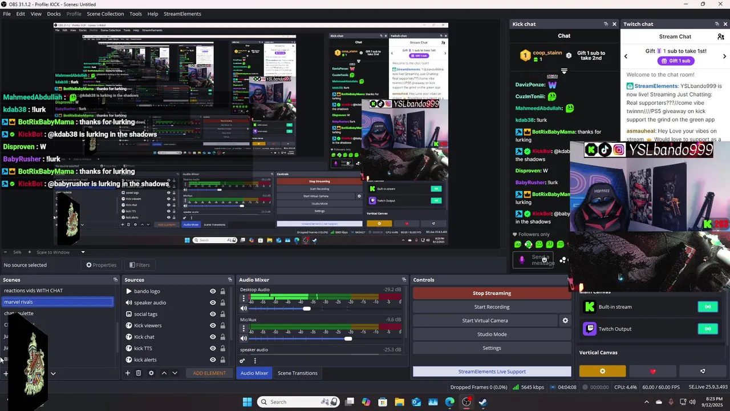
Task: Open StreamElements Live Support
Action: [492, 372]
